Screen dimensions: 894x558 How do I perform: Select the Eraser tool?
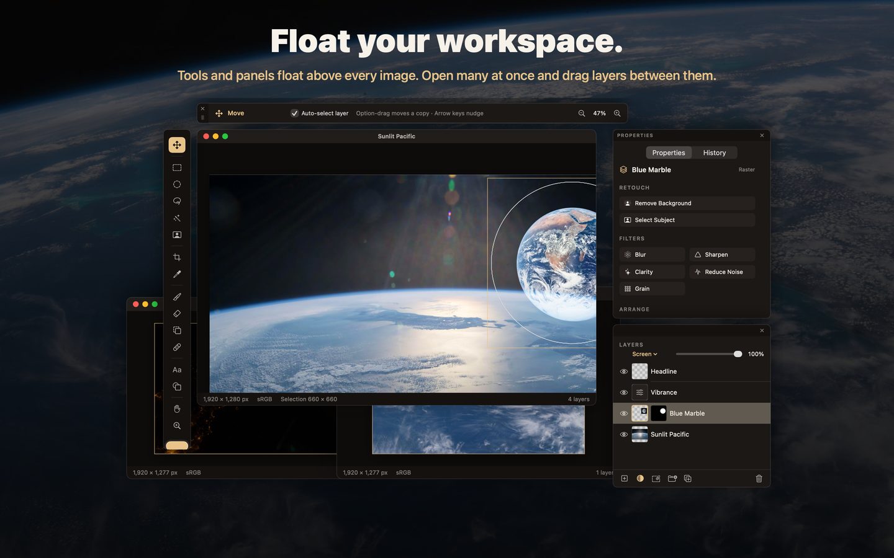(x=177, y=314)
